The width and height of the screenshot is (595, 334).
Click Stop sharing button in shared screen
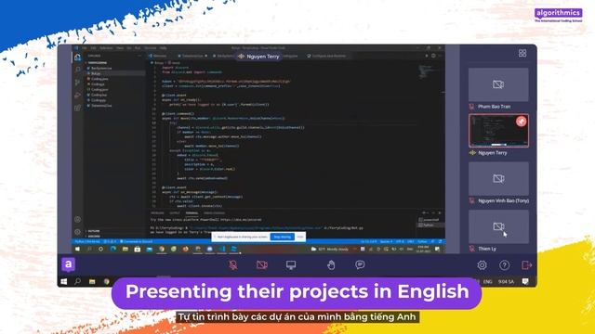pyautogui.click(x=282, y=238)
